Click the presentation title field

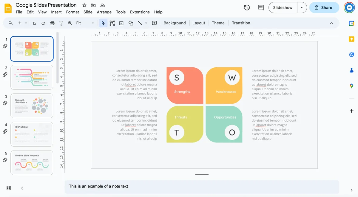(46, 5)
